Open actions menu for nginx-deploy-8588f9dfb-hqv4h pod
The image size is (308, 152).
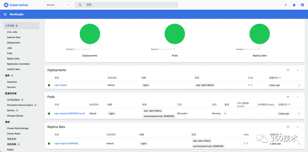coord(299,113)
